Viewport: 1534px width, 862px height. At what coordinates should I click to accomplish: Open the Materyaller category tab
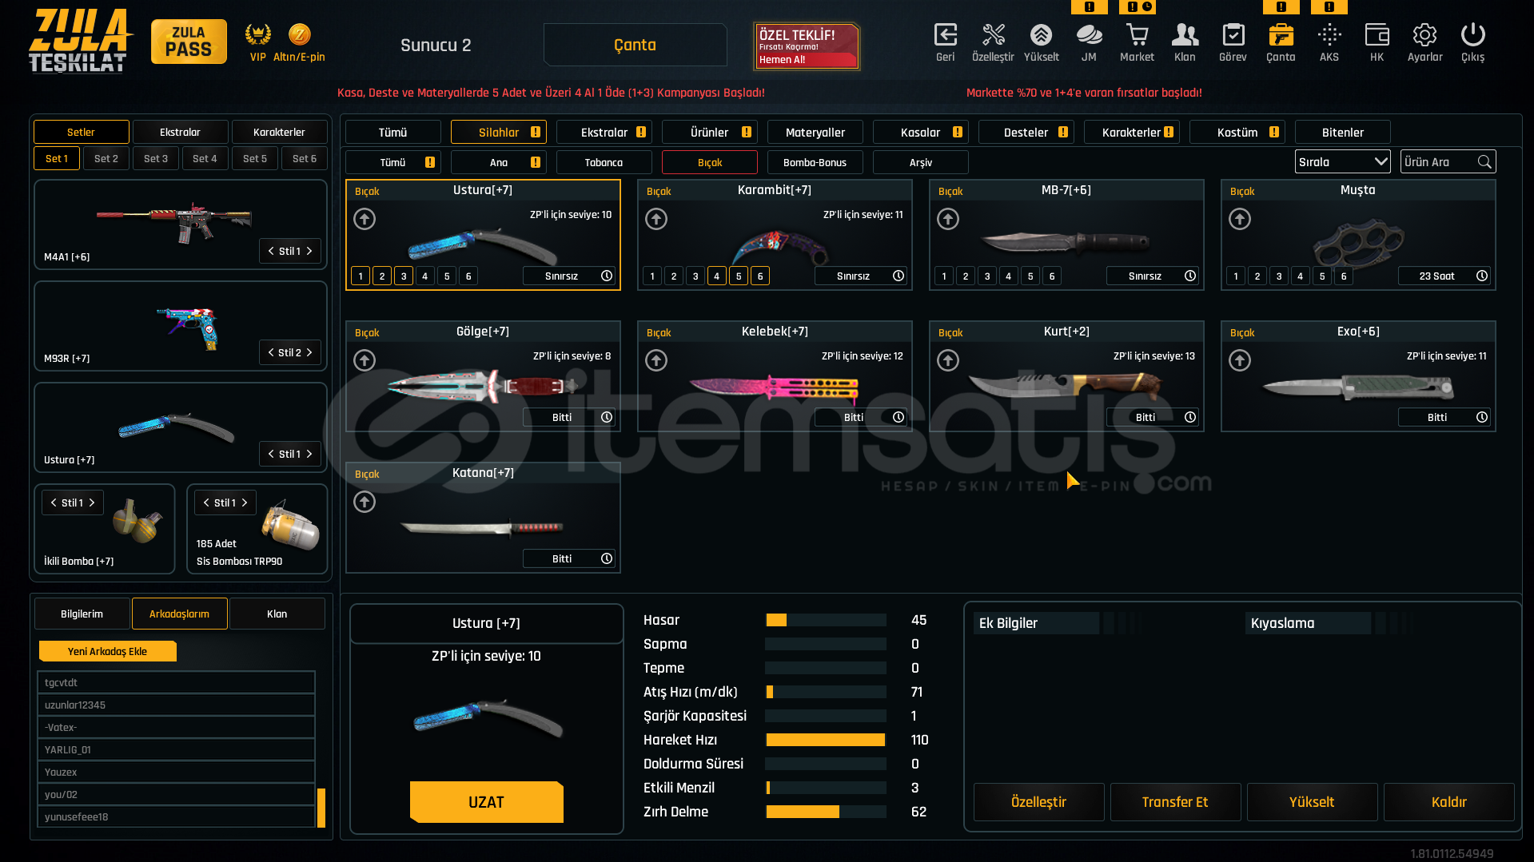pyautogui.click(x=815, y=132)
